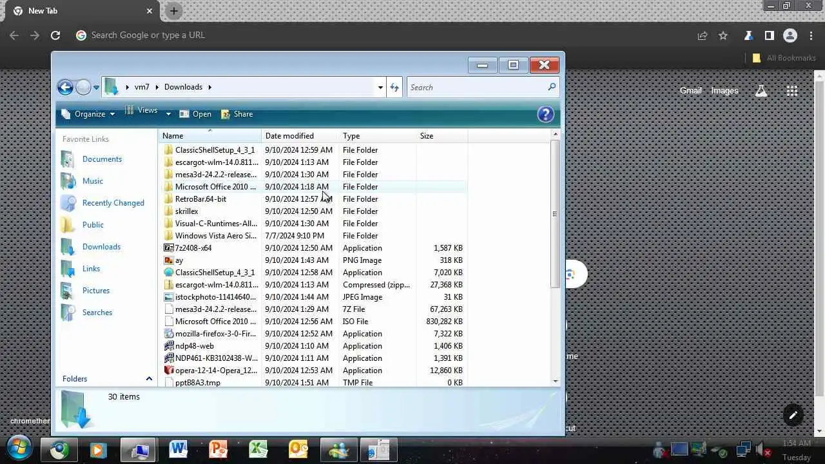Select the mozilla-firefox-3-0 application file
Screen dimensions: 825x464
(215, 334)
